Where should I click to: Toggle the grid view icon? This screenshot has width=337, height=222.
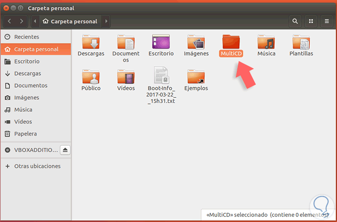point(311,21)
